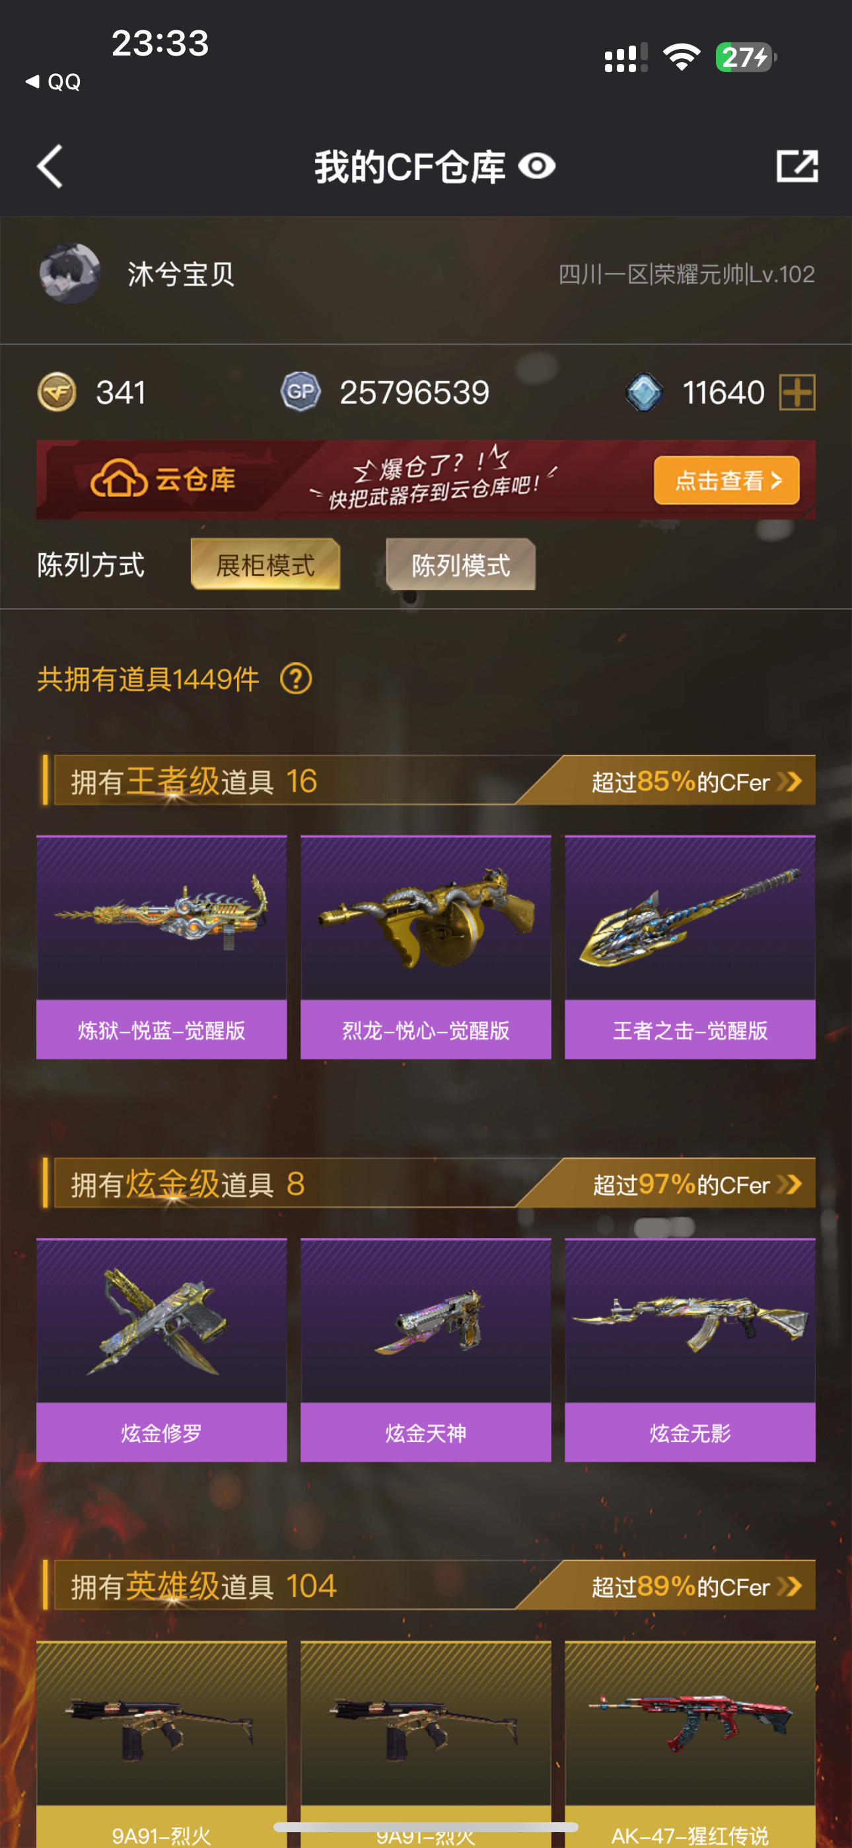The width and height of the screenshot is (852, 1848).
Task: Tap the cloud warehouse cloud icon
Action: pos(118,479)
